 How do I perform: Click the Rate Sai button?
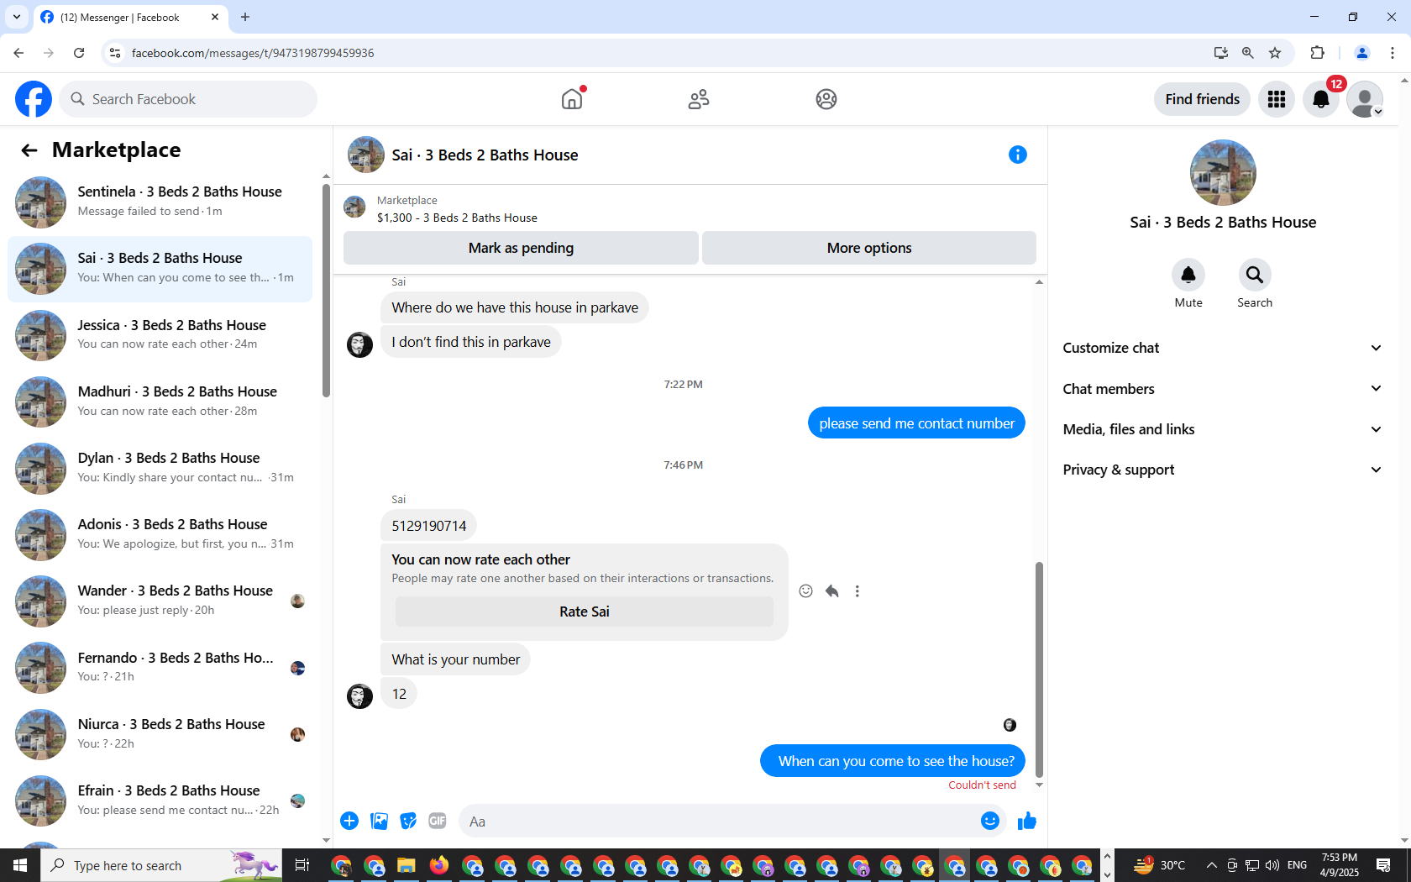point(585,612)
